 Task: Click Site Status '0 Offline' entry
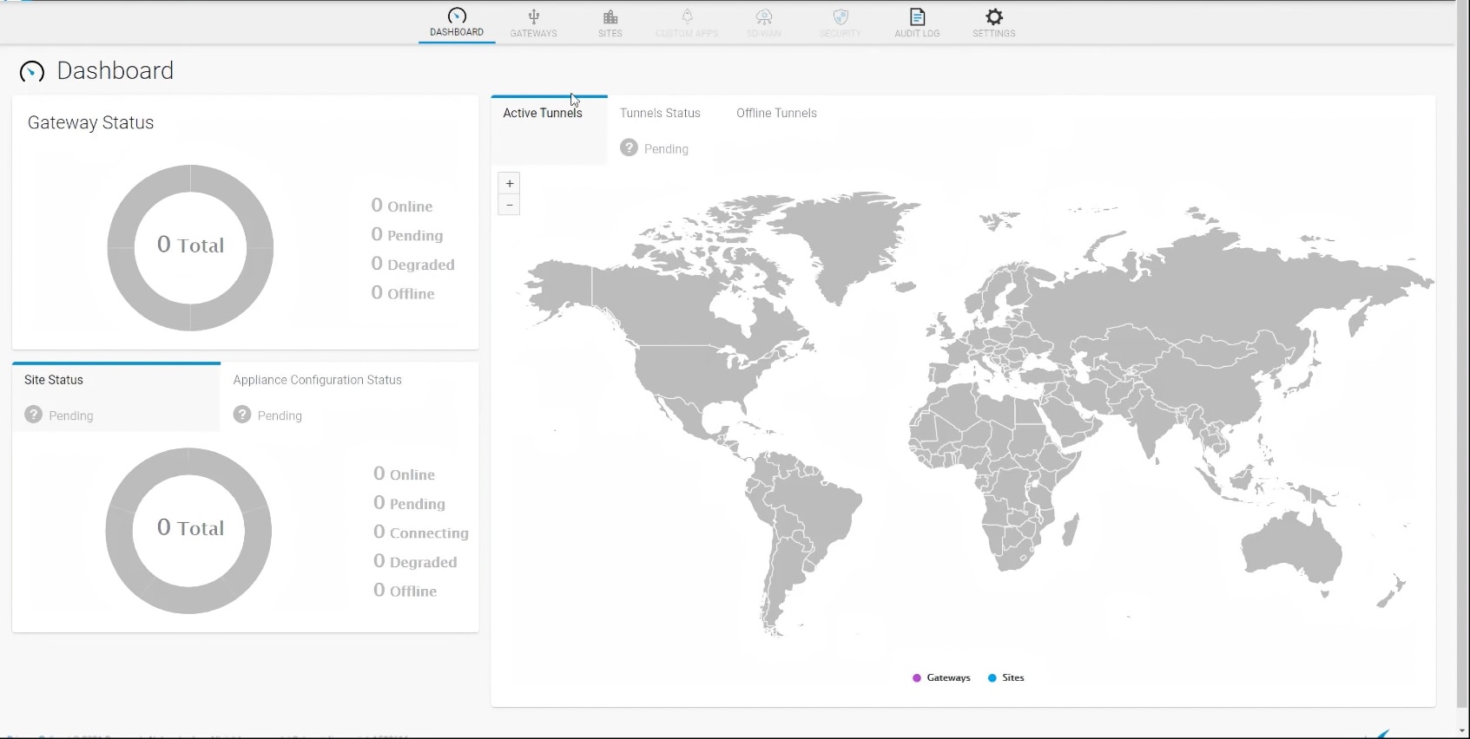(405, 591)
